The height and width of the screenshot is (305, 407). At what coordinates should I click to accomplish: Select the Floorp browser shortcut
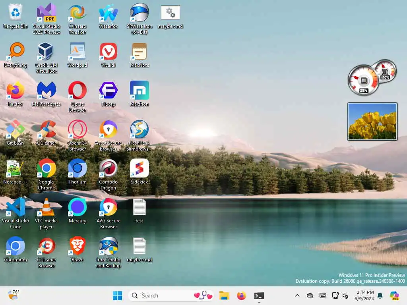pos(108,94)
